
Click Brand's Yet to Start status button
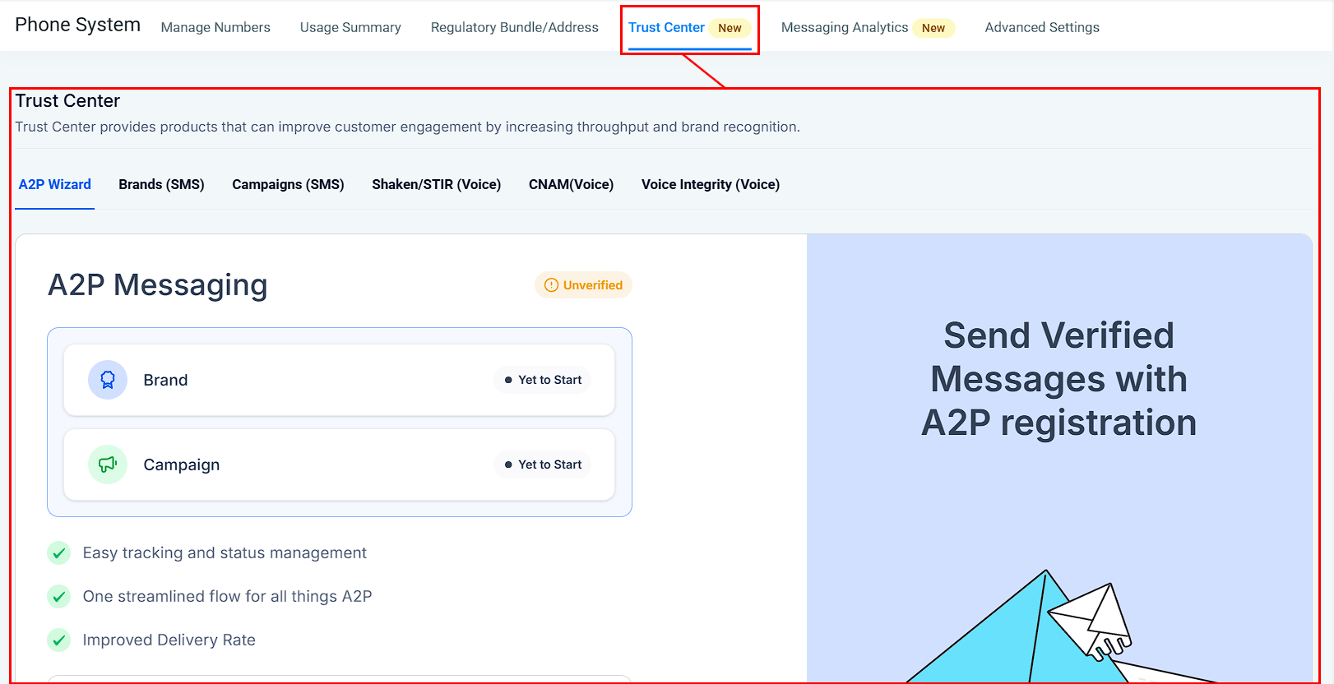pos(543,380)
